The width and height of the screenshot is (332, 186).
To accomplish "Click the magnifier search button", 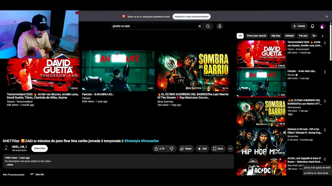I will [x=208, y=26].
